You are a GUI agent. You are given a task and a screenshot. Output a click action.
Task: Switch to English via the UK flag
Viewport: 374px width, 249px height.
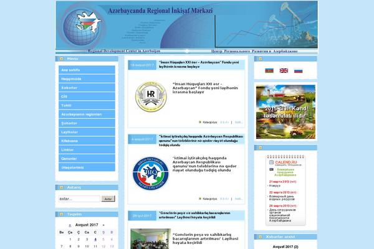click(x=284, y=70)
